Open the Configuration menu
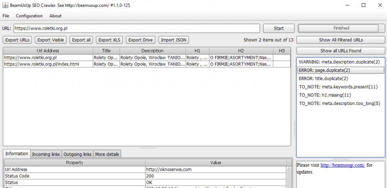This screenshot has height=188, width=387. tap(29, 16)
